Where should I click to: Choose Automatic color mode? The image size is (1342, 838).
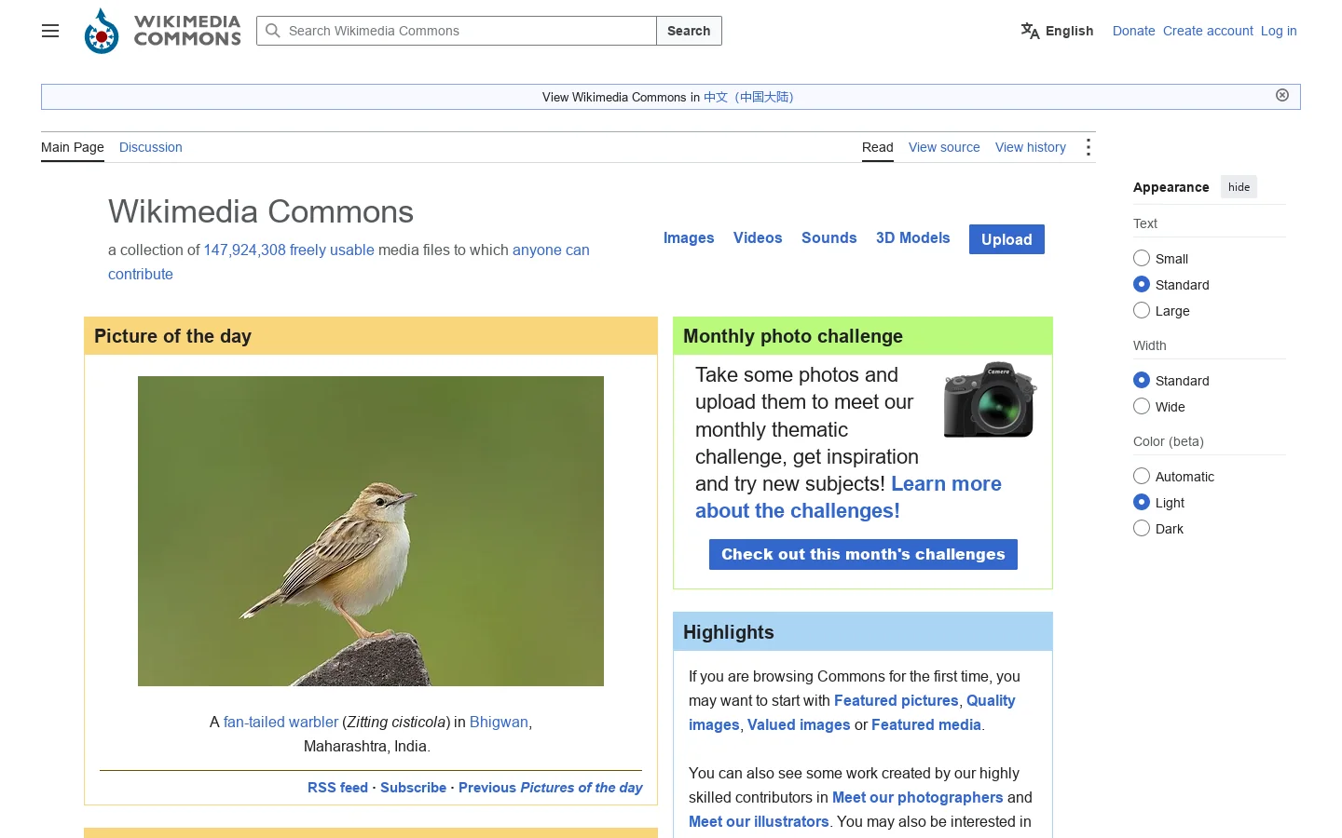pyautogui.click(x=1142, y=476)
